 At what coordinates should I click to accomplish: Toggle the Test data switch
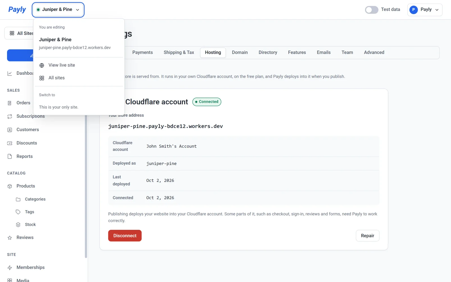click(372, 10)
